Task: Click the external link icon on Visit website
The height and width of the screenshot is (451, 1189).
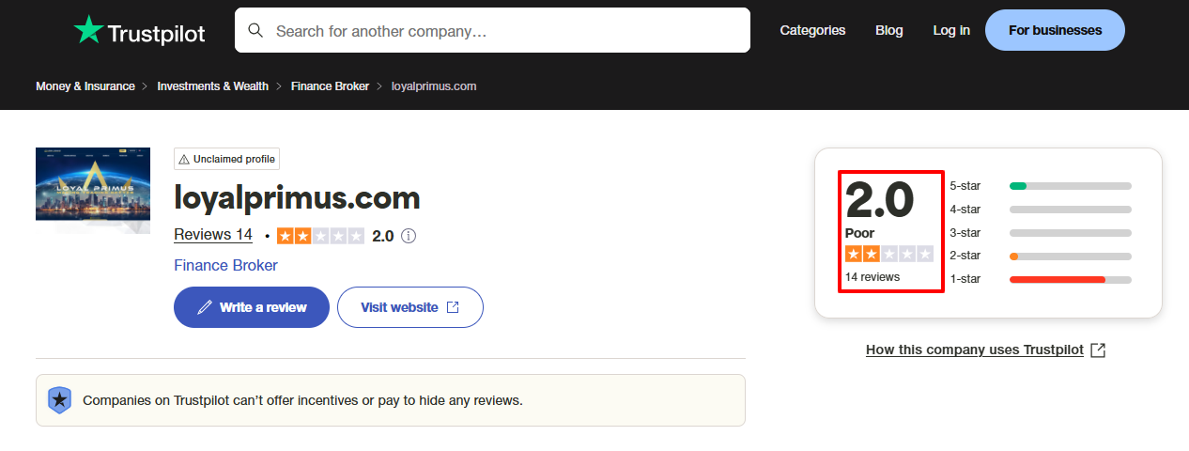Action: point(453,307)
